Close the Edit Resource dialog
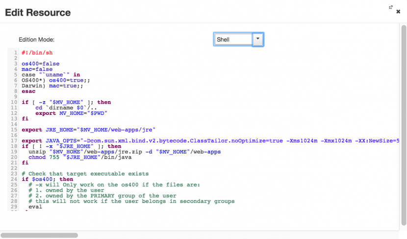This screenshot has height=239, width=407. click(398, 12)
